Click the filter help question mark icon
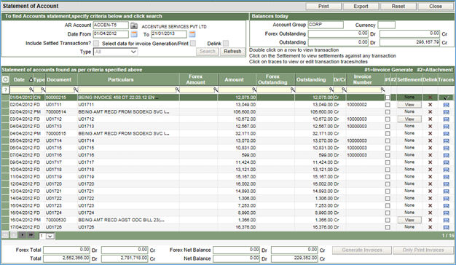This screenshot has height=265, width=456. 5,90
